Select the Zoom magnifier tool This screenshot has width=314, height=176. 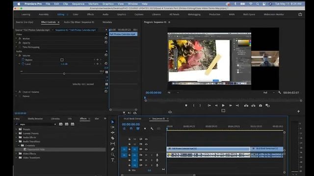point(112,154)
